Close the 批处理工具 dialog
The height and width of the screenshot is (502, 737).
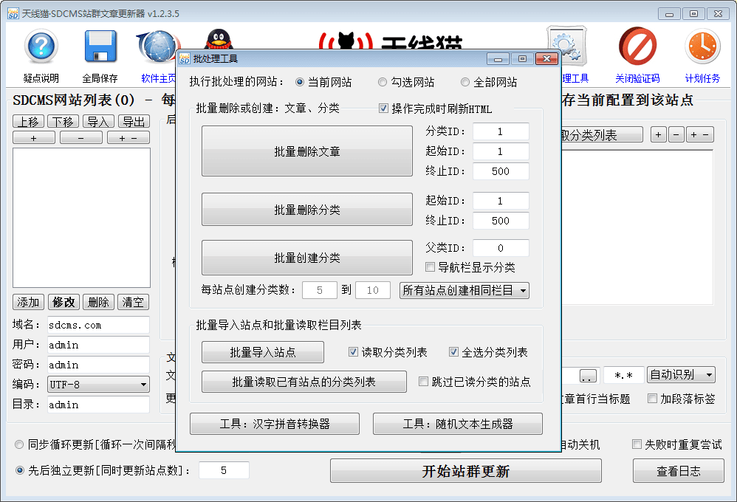point(546,59)
